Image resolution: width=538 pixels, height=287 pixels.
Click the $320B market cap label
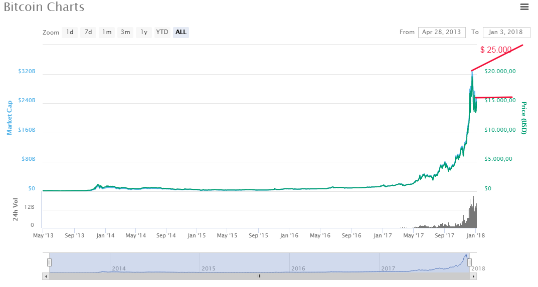tap(27, 71)
